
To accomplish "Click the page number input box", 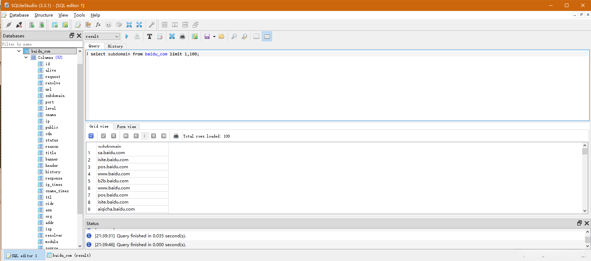I will tap(145, 136).
